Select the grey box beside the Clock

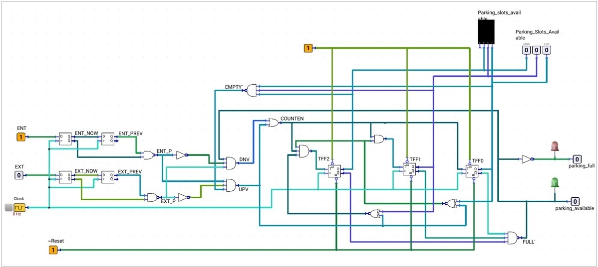click(x=9, y=208)
